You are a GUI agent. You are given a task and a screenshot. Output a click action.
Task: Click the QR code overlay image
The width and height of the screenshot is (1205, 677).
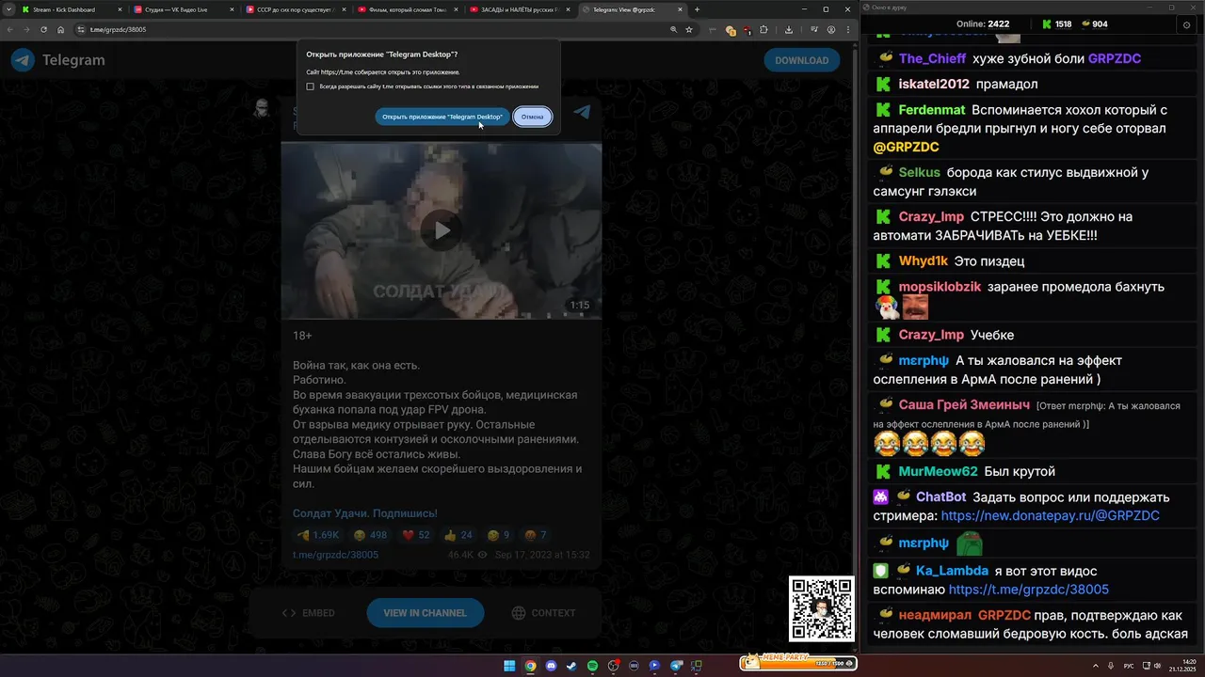[x=822, y=609]
